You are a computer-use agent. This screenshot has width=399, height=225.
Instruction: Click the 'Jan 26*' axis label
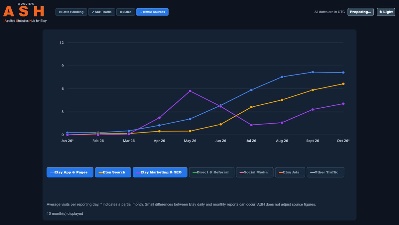point(67,141)
